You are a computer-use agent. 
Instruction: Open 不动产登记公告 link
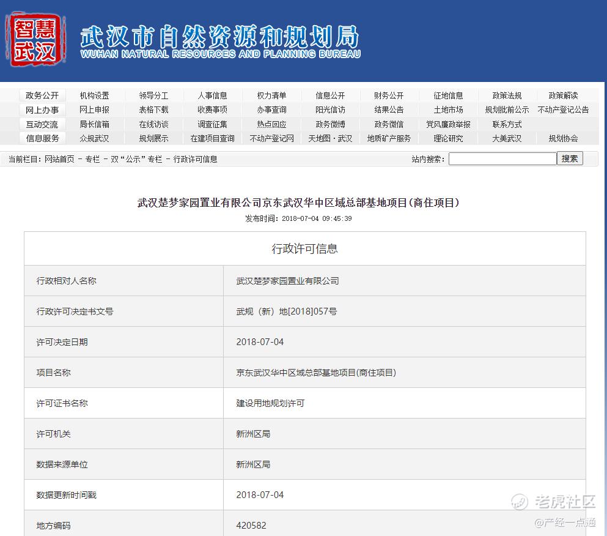point(563,110)
